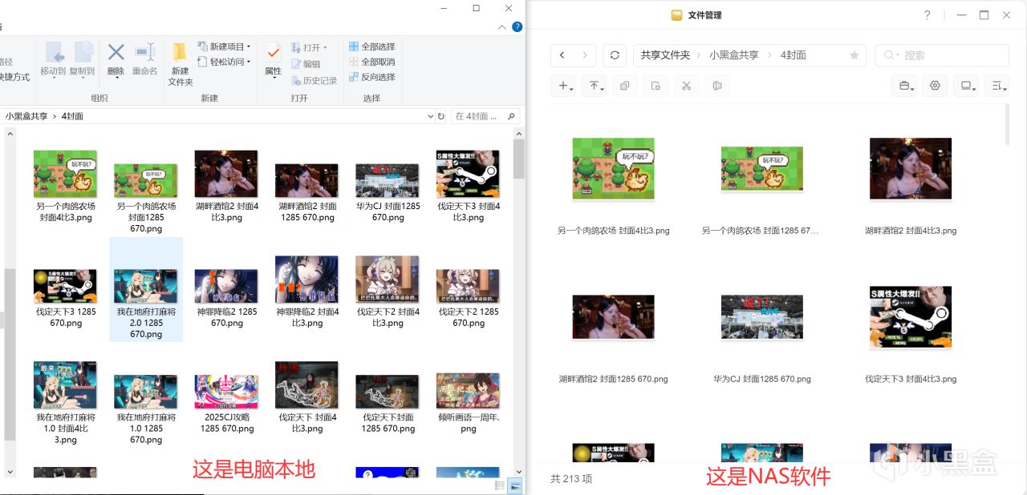
Task: Open the NAS upload dropdown
Action: [x=595, y=86]
